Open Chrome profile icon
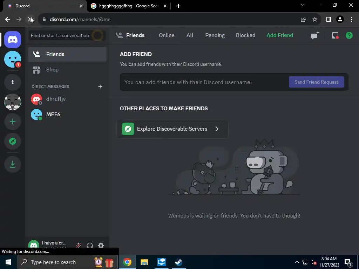The width and height of the screenshot is (359, 269). click(340, 20)
